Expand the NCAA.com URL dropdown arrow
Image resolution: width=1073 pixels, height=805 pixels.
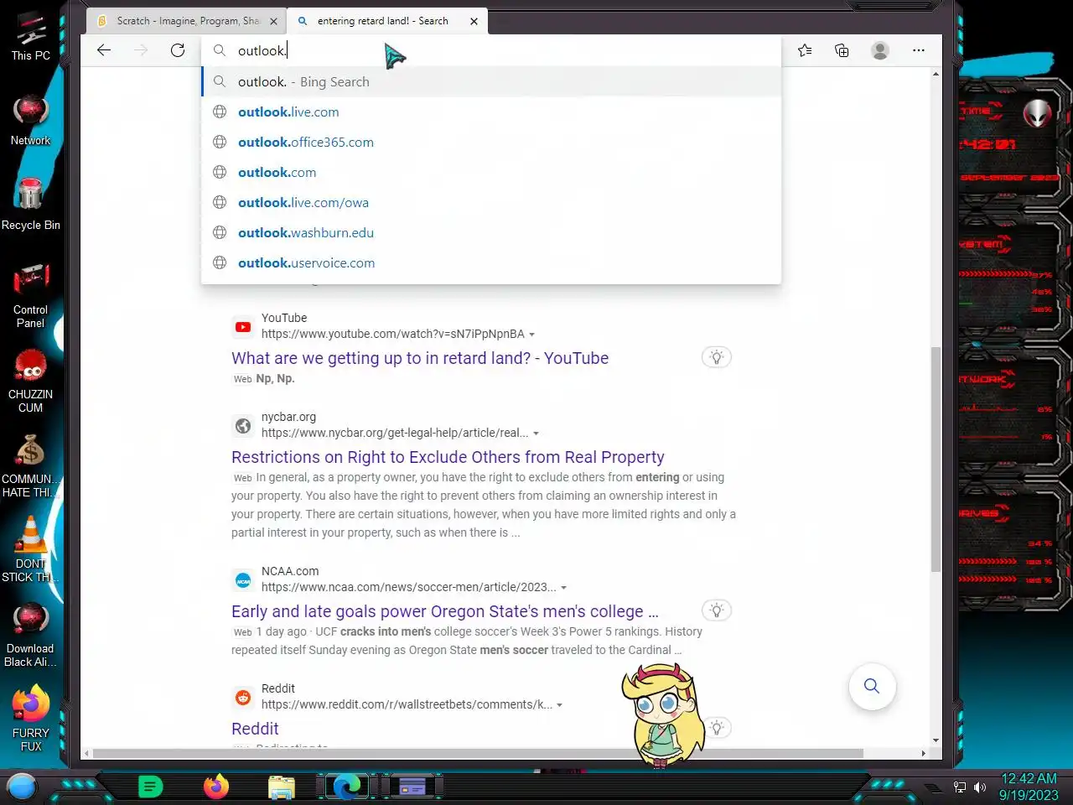point(563,588)
